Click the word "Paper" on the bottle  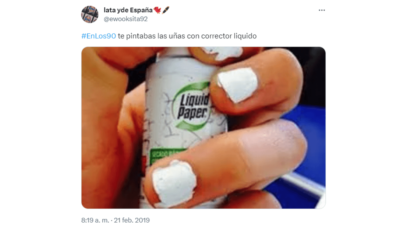[193, 114]
